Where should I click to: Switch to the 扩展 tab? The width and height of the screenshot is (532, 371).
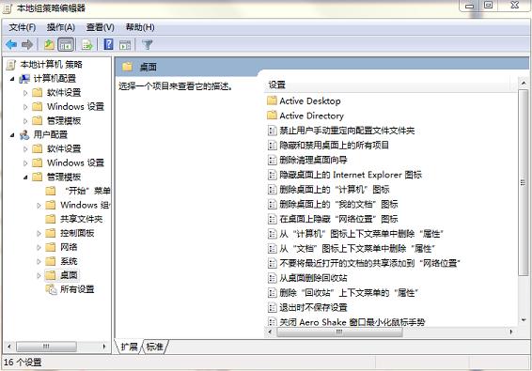pos(129,347)
